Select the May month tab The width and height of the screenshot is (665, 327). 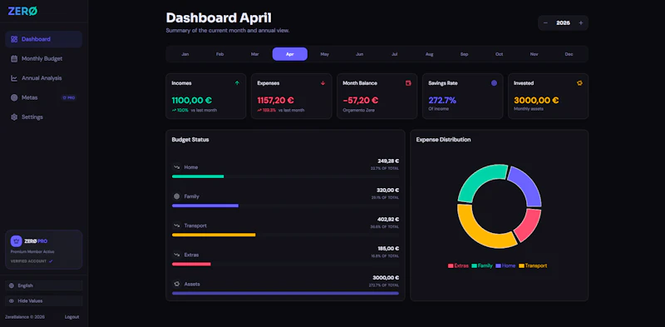click(x=325, y=54)
